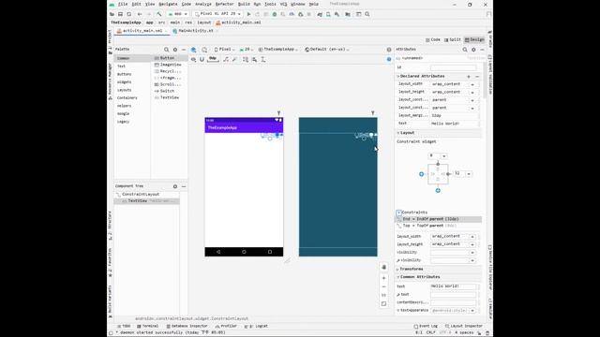The image size is (600, 337).
Task: Open the File menu
Action: [x=123, y=4]
